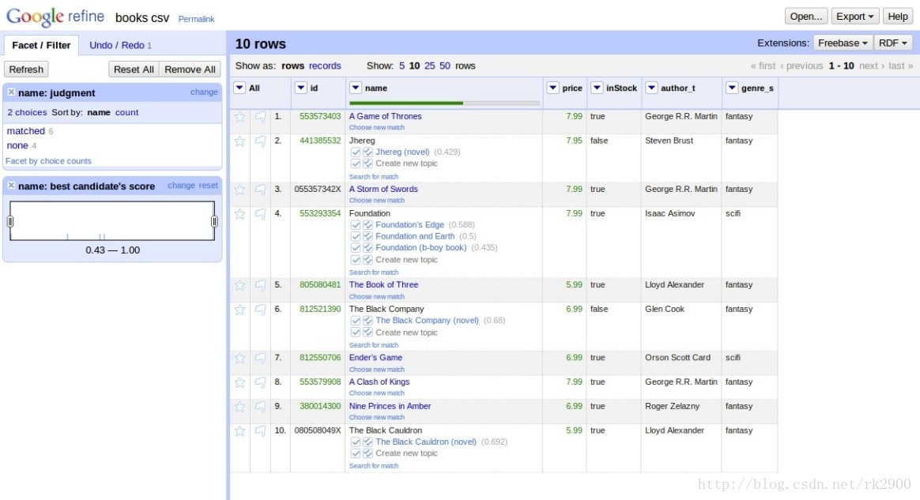The image size is (920, 500).
Task: Star The Black Cauldron row
Action: pyautogui.click(x=240, y=431)
